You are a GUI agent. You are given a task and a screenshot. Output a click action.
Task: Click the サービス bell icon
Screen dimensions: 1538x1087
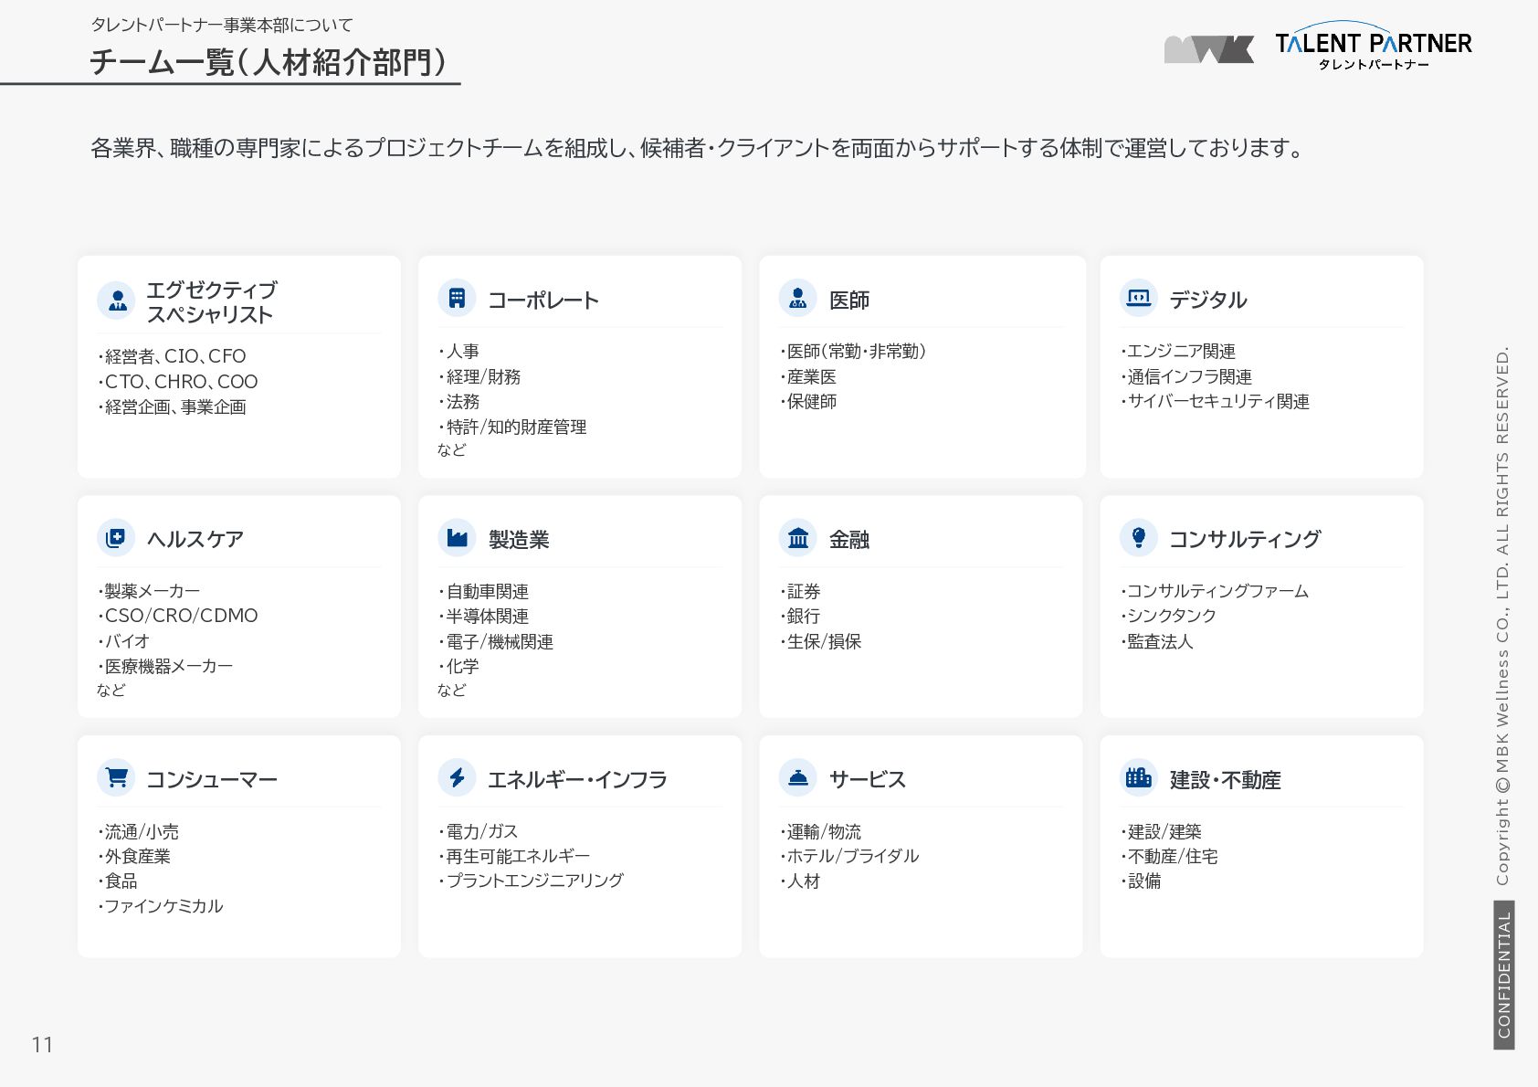797,778
